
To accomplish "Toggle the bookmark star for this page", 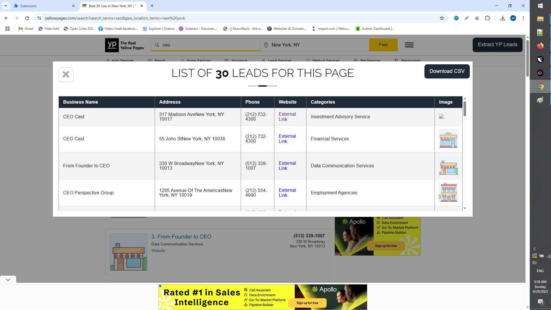I will click(442, 18).
